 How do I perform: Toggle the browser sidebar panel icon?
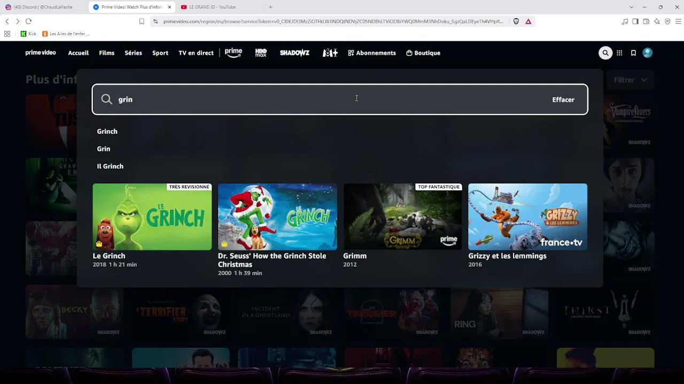pos(635,21)
